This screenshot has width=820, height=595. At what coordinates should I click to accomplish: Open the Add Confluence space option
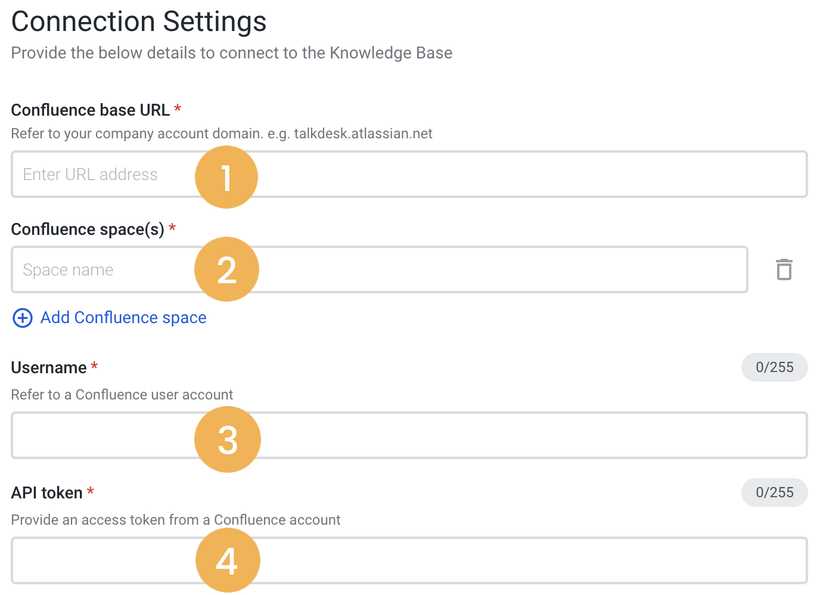123,317
